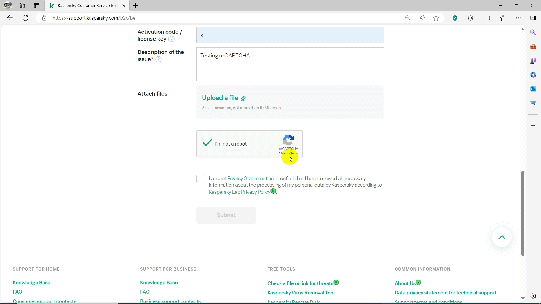The image size is (541, 304).
Task: Open Outlook icon in Edge sidebar
Action: click(x=533, y=89)
